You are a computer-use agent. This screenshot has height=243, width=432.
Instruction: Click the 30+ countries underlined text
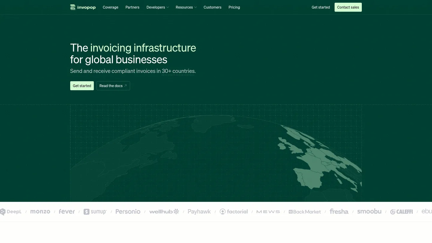178,71
